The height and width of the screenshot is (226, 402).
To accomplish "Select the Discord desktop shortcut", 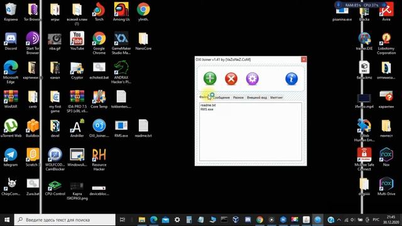I will click(x=11, y=41).
